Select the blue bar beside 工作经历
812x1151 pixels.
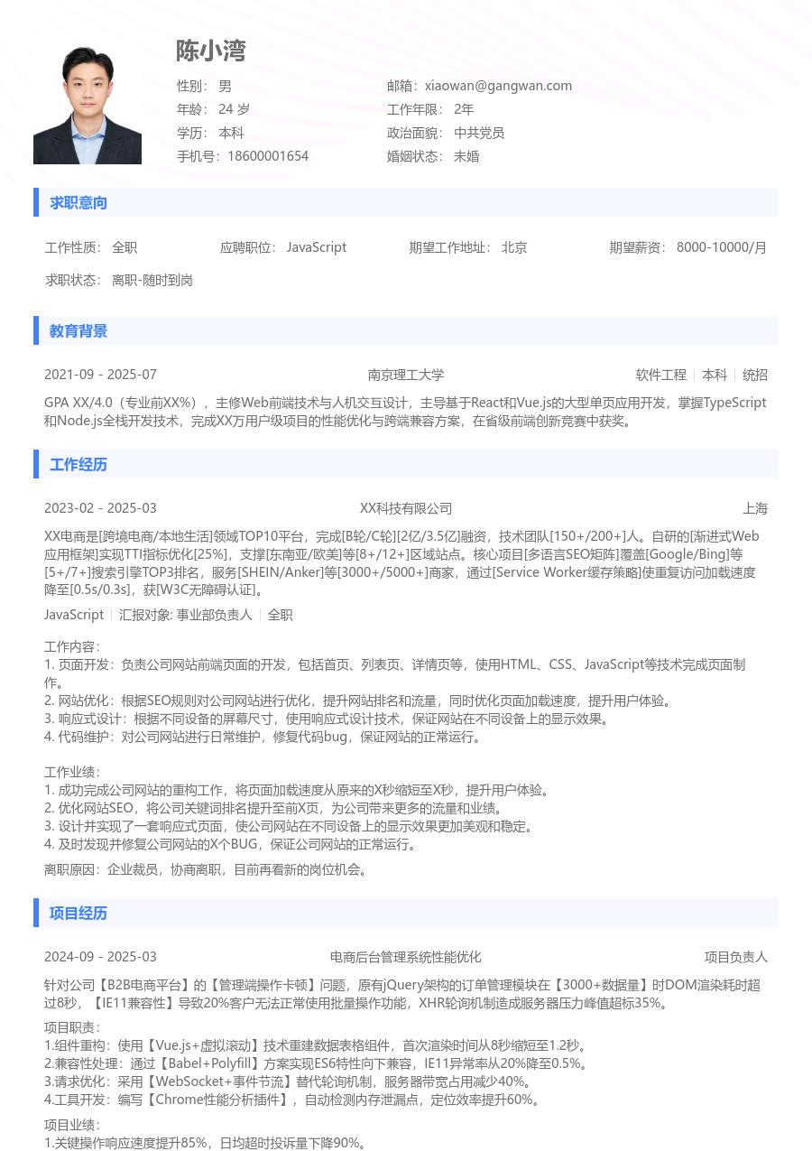coord(36,464)
